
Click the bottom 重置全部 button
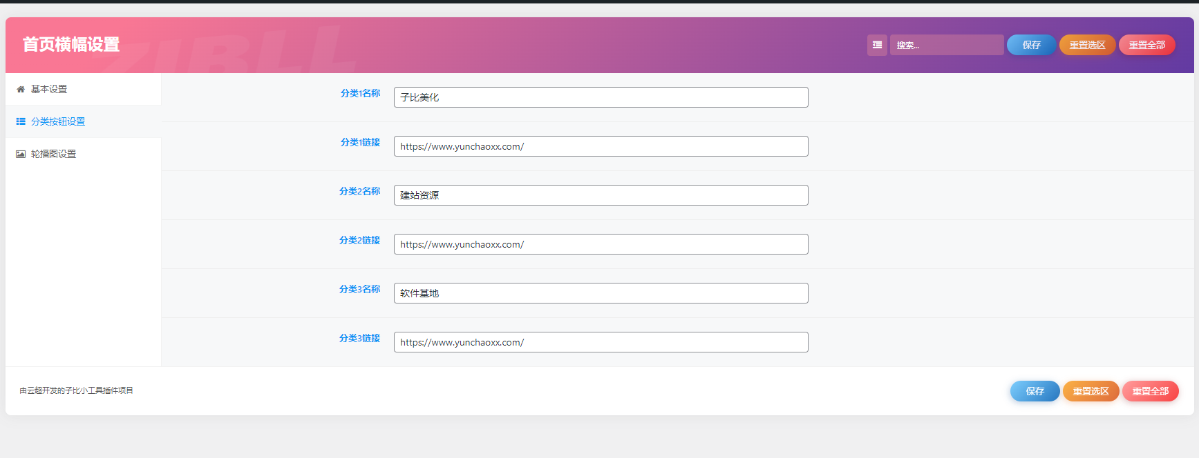pos(1150,391)
